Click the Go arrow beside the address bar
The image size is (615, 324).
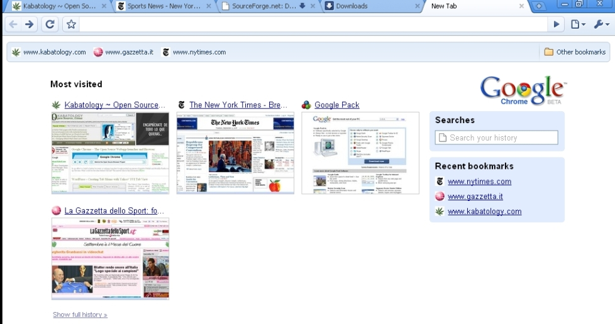[x=556, y=24]
